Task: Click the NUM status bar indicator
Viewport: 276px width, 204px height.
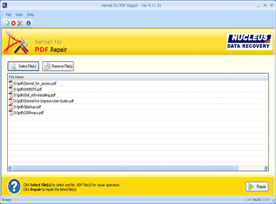Action: 257,200
